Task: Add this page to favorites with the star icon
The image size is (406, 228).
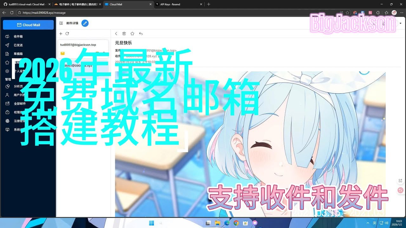Action: (x=348, y=13)
